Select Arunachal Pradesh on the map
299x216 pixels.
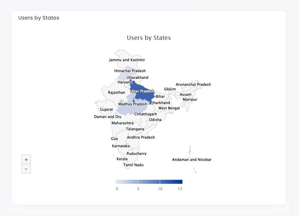[x=193, y=84]
